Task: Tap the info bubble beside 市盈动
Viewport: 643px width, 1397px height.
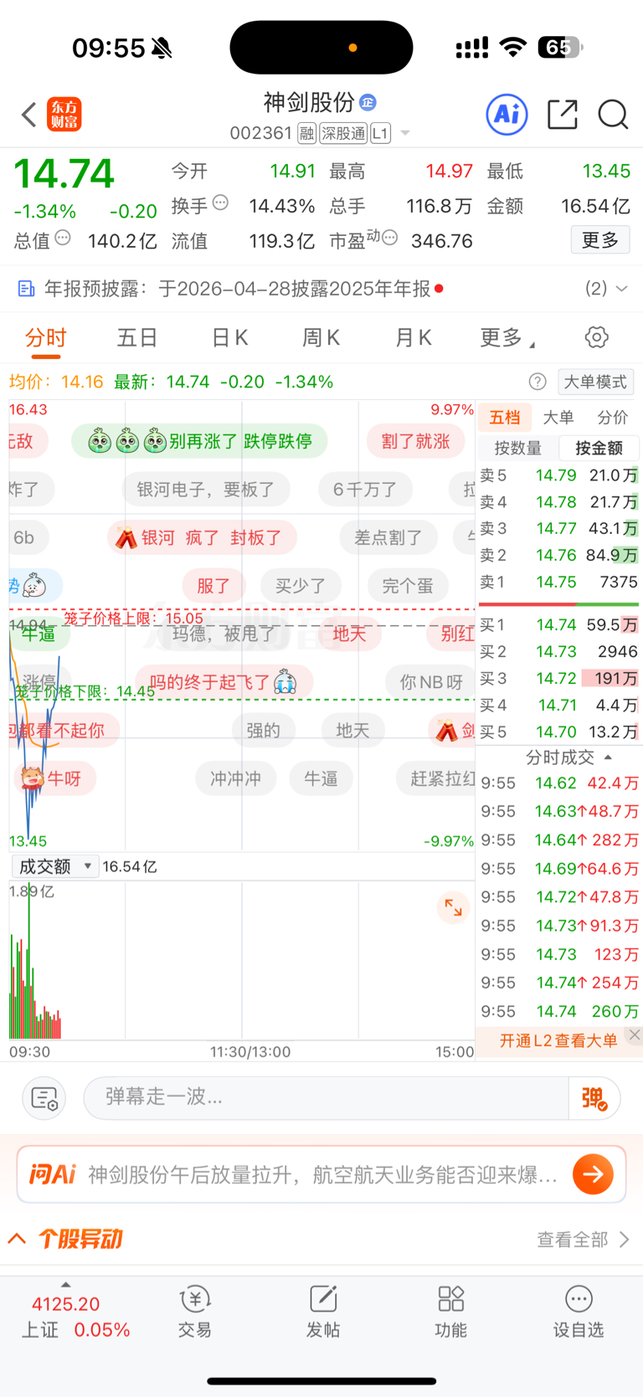Action: (389, 238)
